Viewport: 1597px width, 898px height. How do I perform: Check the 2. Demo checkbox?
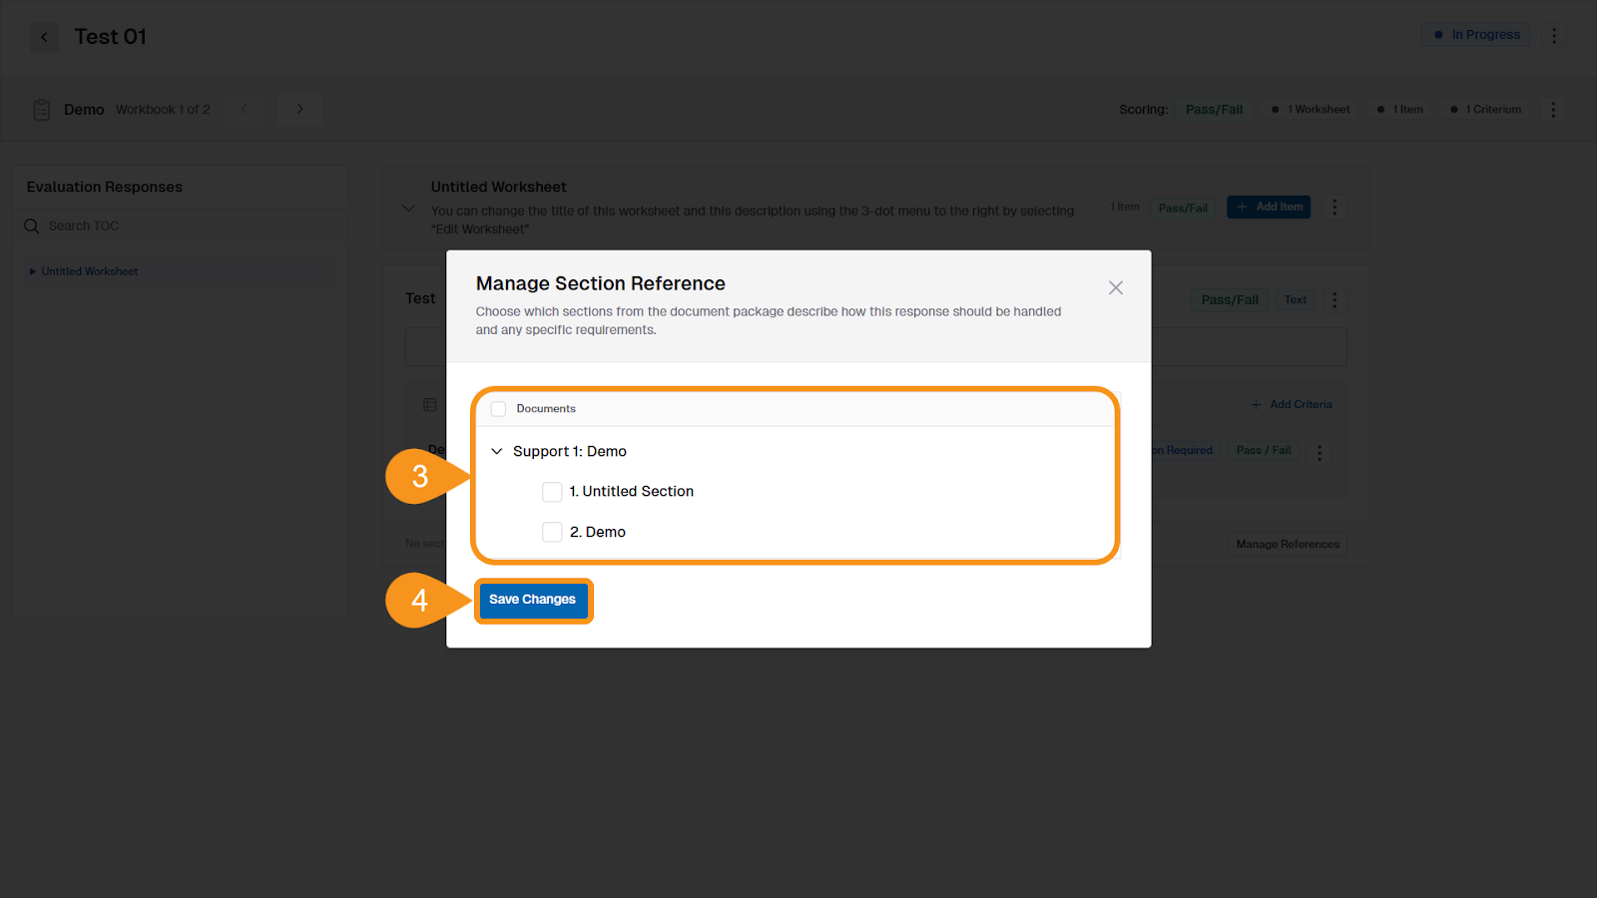click(x=552, y=532)
